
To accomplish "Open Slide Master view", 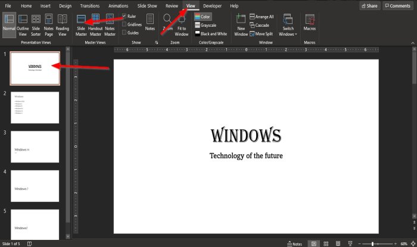I will pyautogui.click(x=81, y=24).
